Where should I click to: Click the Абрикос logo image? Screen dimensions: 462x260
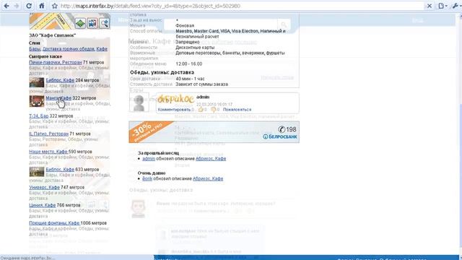pyautogui.click(x=175, y=100)
